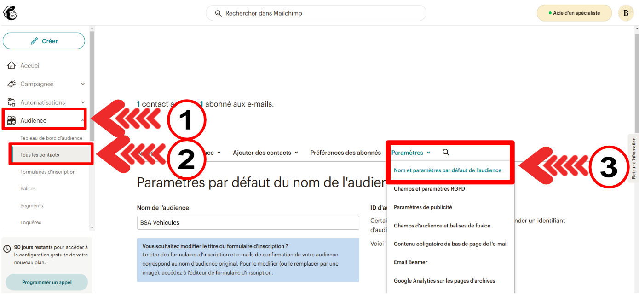Expand the Automatisations submenu chevron
The width and height of the screenshot is (639, 295).
click(83, 102)
